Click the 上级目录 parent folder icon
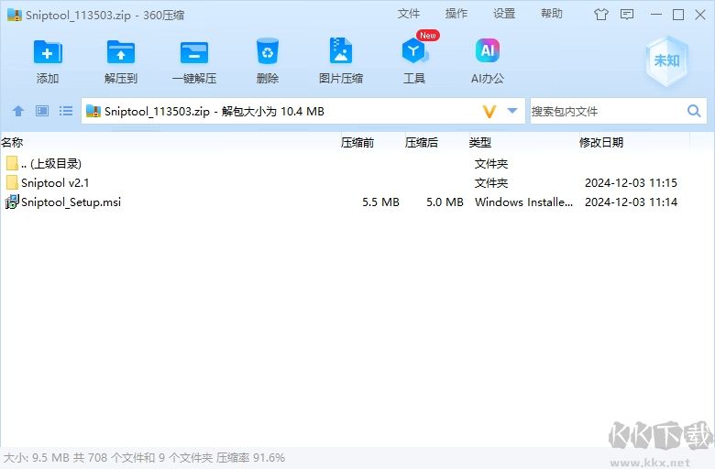 coord(12,163)
